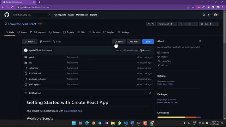This screenshot has width=226, height=127.
Task: Open Windows Start from taskbar
Action: (x=74, y=123)
